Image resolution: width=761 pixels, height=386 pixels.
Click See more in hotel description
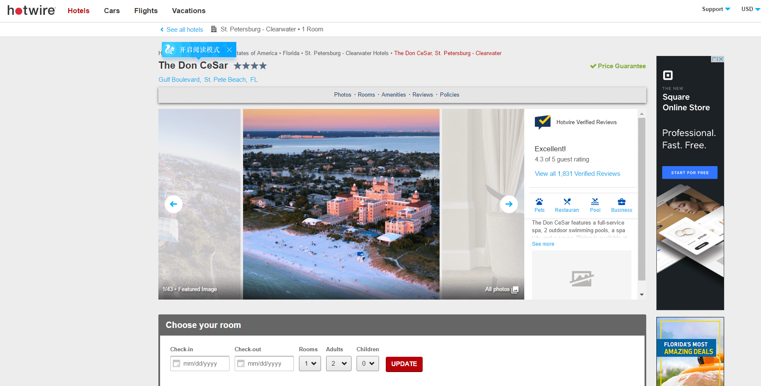(x=543, y=244)
